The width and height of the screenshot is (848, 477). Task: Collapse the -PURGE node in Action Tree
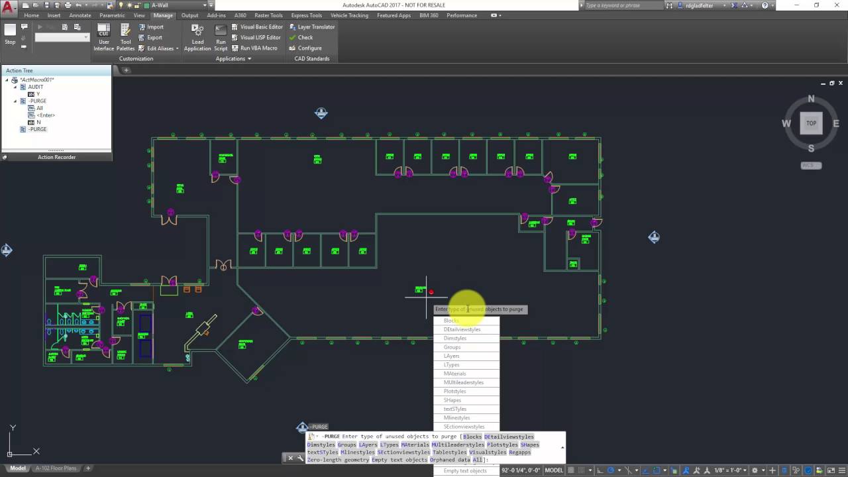15,101
